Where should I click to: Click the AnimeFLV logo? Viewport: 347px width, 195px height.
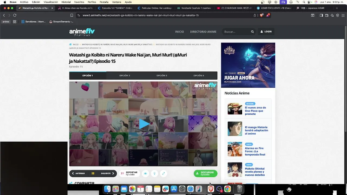[82, 32]
